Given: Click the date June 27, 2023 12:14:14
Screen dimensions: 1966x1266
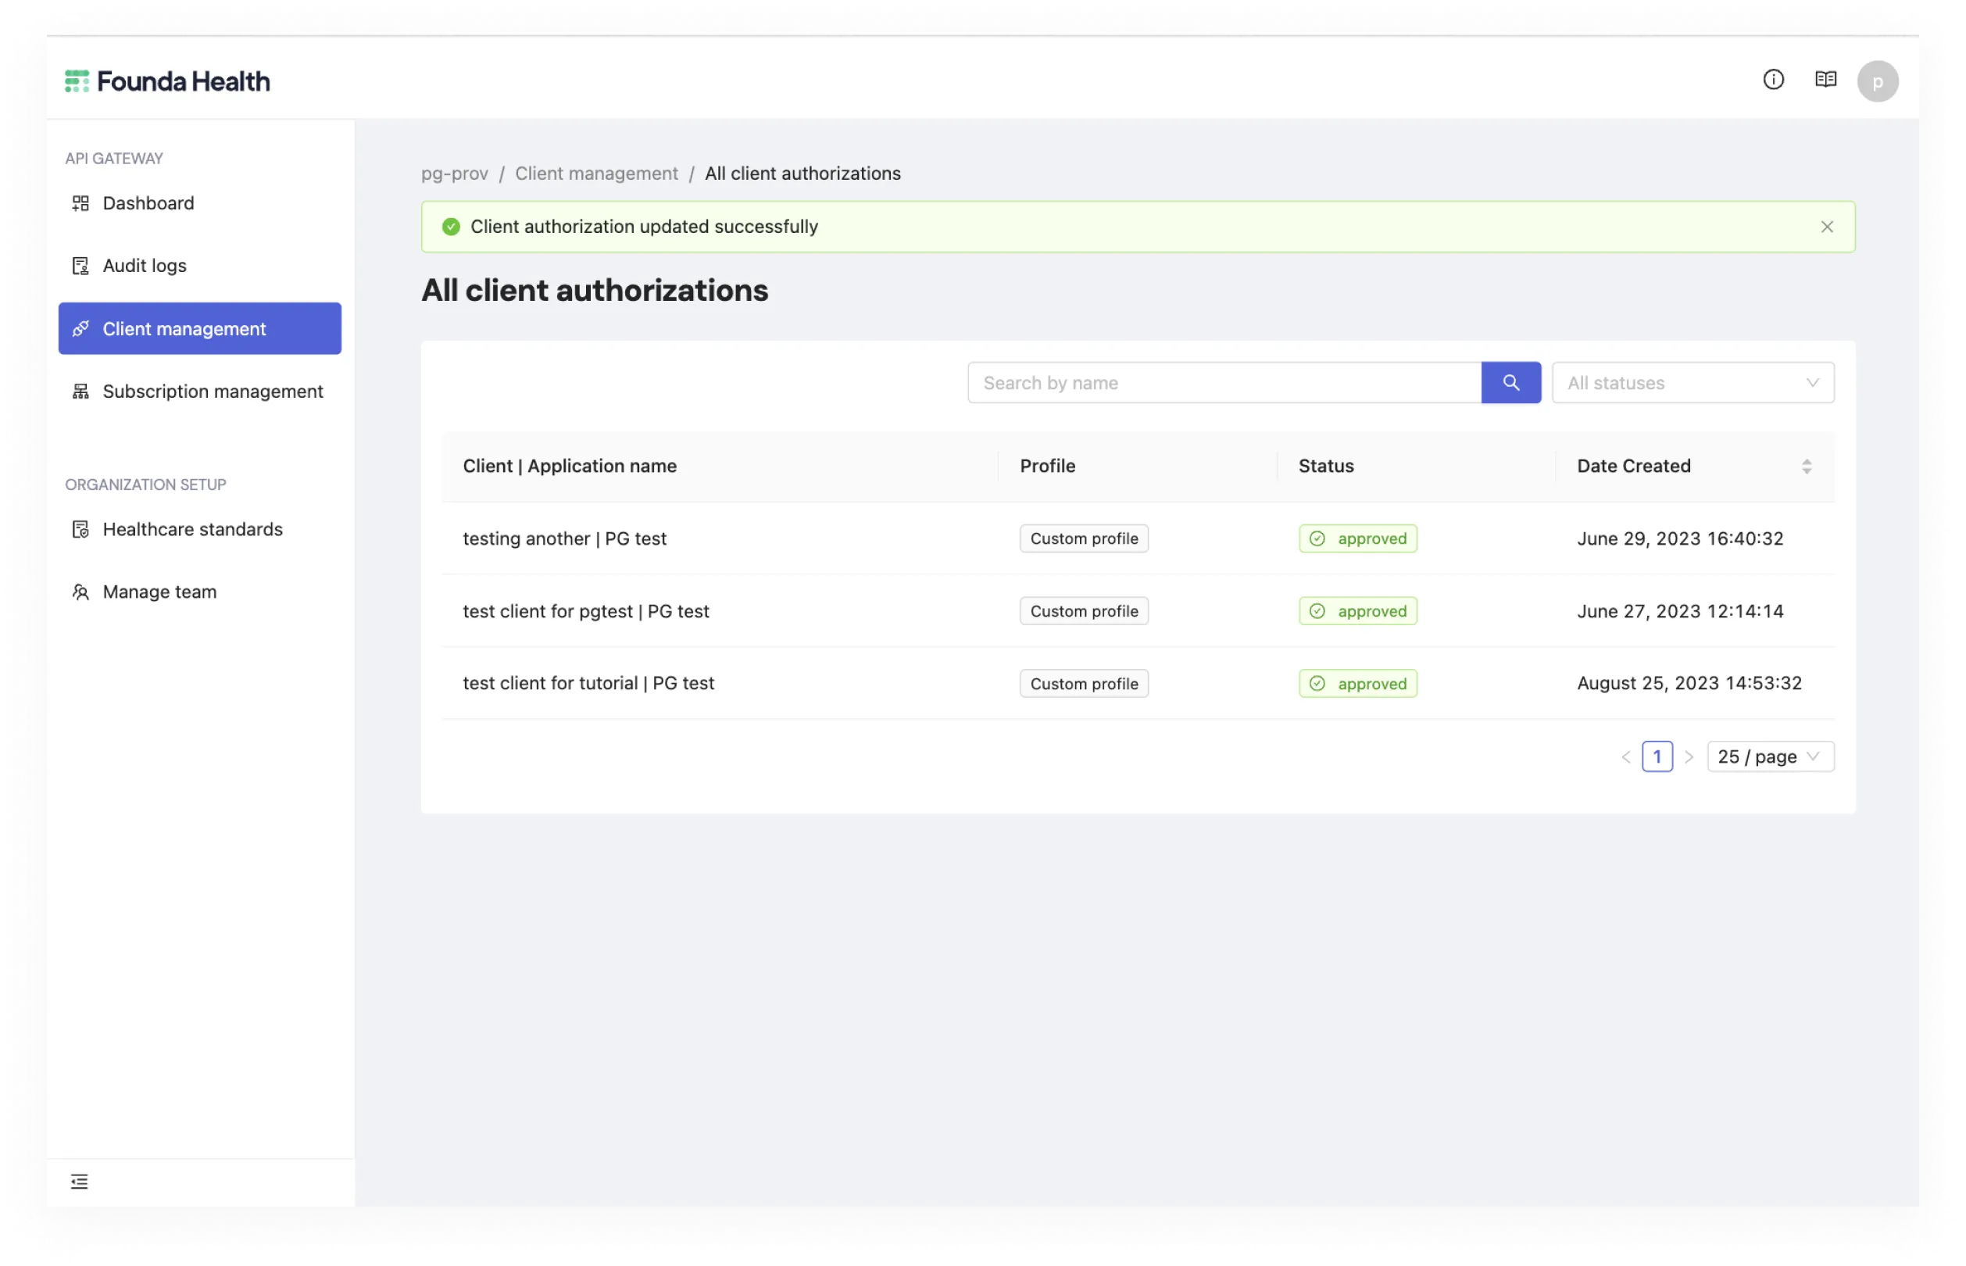Looking at the screenshot, I should coord(1679,611).
